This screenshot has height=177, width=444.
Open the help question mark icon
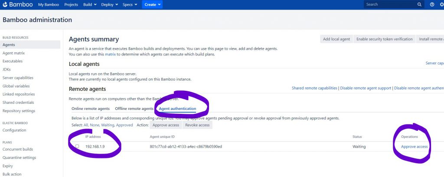click(x=432, y=4)
